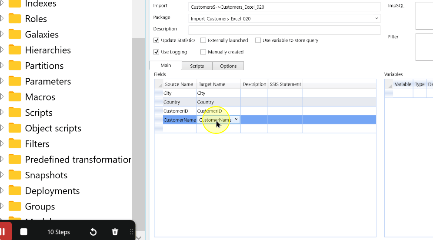Viewport: 433px width, 240px height.
Task: Sort by the Source Name column header
Action: [x=179, y=84]
